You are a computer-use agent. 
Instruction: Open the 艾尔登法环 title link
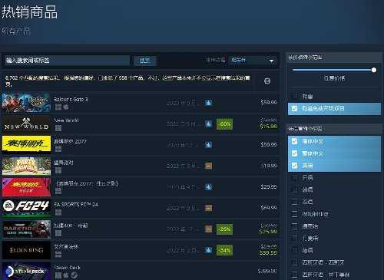pyautogui.click(x=66, y=246)
